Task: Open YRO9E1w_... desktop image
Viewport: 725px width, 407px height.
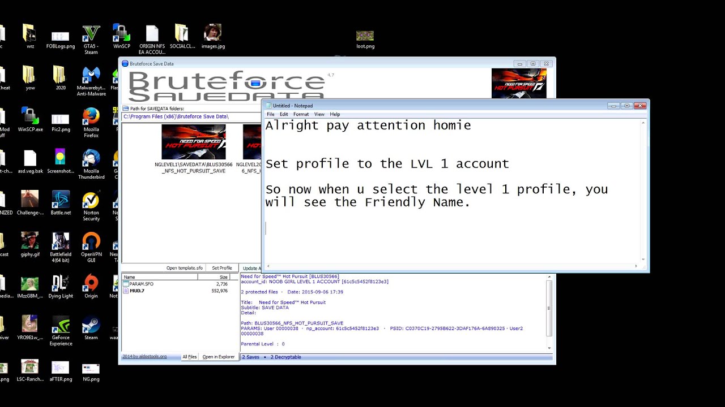Action: (30, 328)
